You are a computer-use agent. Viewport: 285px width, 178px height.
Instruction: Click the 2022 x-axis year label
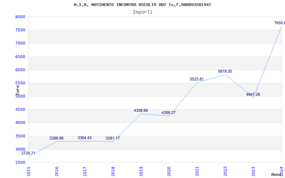(x=226, y=171)
